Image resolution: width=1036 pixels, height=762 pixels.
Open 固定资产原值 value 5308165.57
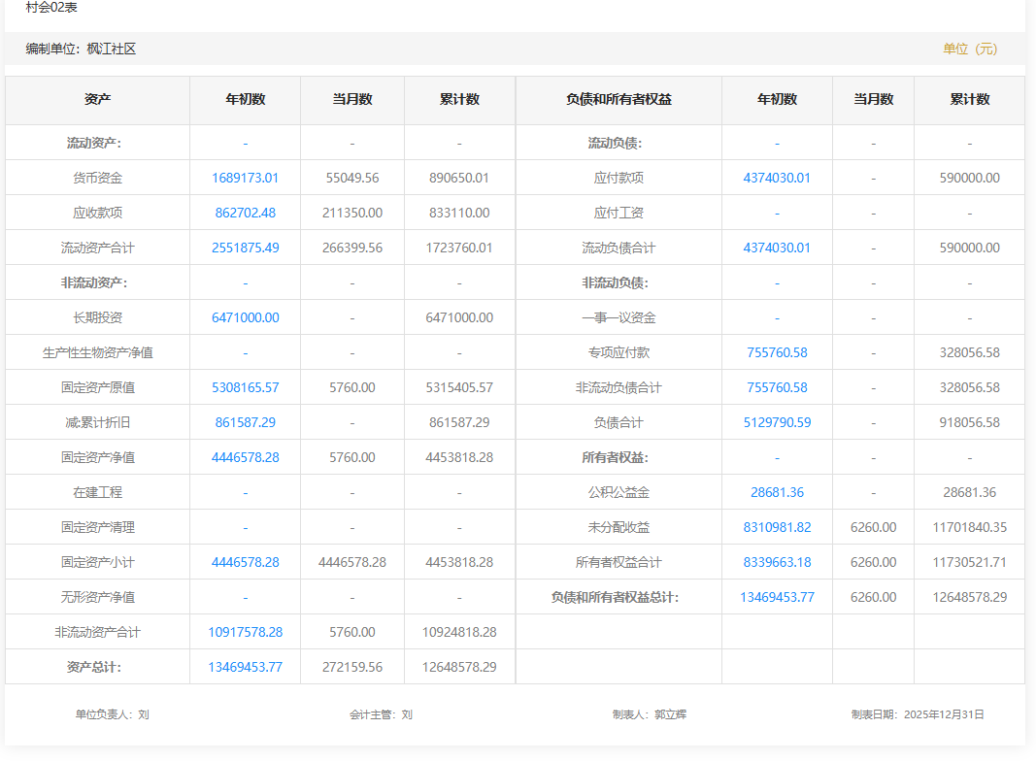[x=245, y=387]
